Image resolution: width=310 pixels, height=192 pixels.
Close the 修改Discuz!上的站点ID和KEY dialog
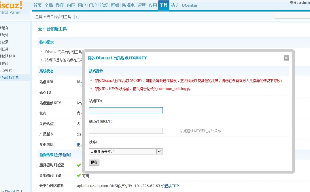pyautogui.click(x=286, y=58)
